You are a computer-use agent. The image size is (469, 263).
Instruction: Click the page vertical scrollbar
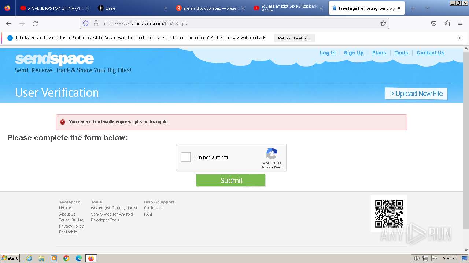click(x=466, y=140)
